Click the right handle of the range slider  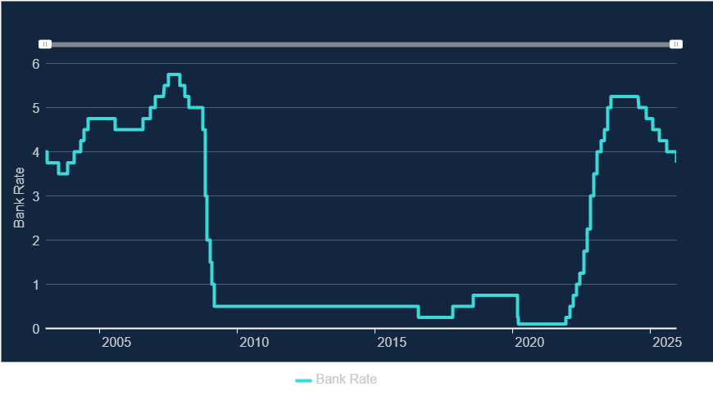[676, 44]
